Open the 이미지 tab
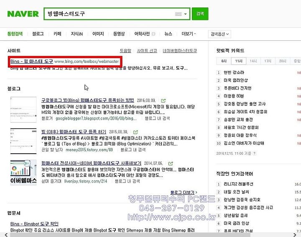 click(x=98, y=34)
